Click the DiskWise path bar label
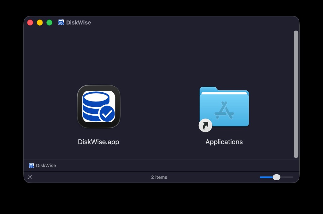The image size is (323, 214). tap(46, 166)
